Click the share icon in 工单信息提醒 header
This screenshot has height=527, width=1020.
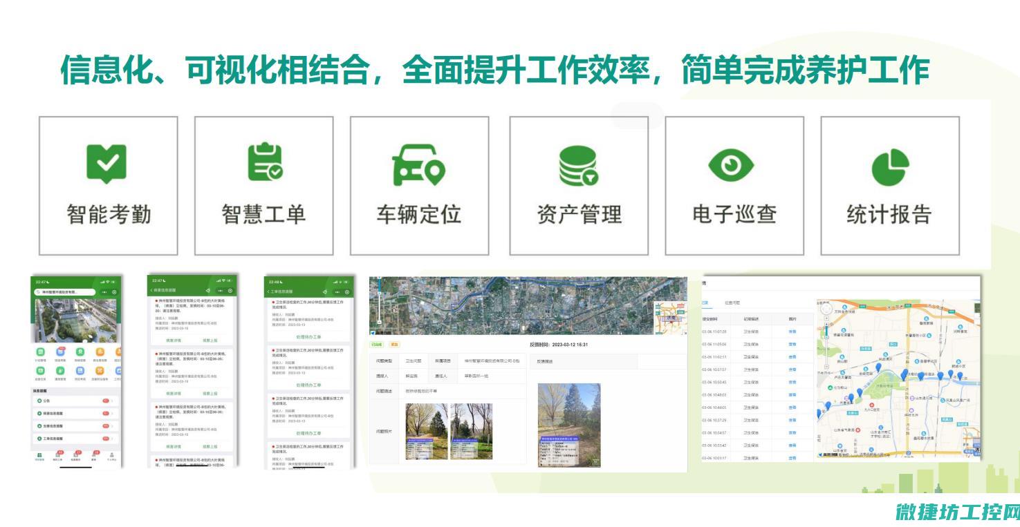326,291
